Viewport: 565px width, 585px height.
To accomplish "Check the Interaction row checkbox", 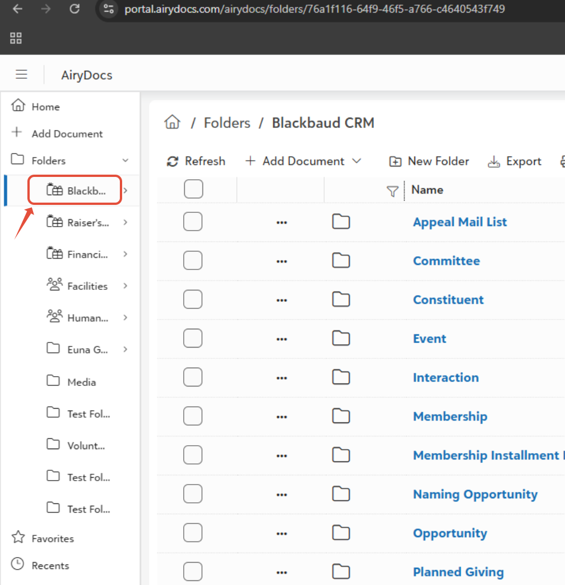I will [193, 377].
